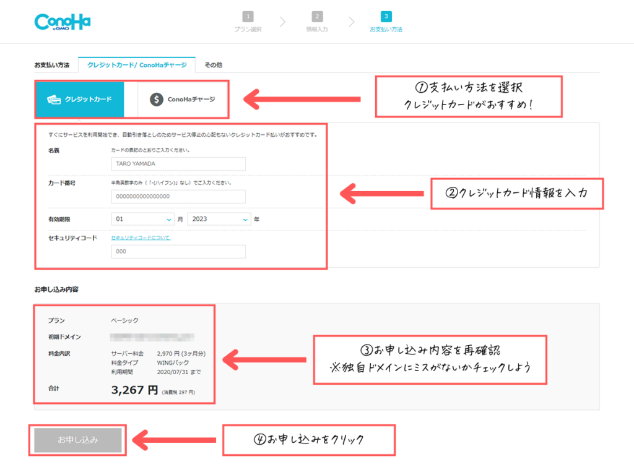Click the カード番号 field label
634x475 pixels.
[62, 183]
